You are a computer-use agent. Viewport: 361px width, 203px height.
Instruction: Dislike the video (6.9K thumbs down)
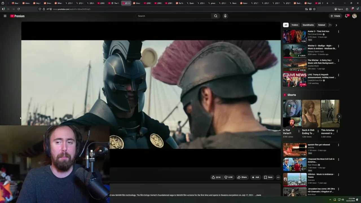tap(228, 177)
